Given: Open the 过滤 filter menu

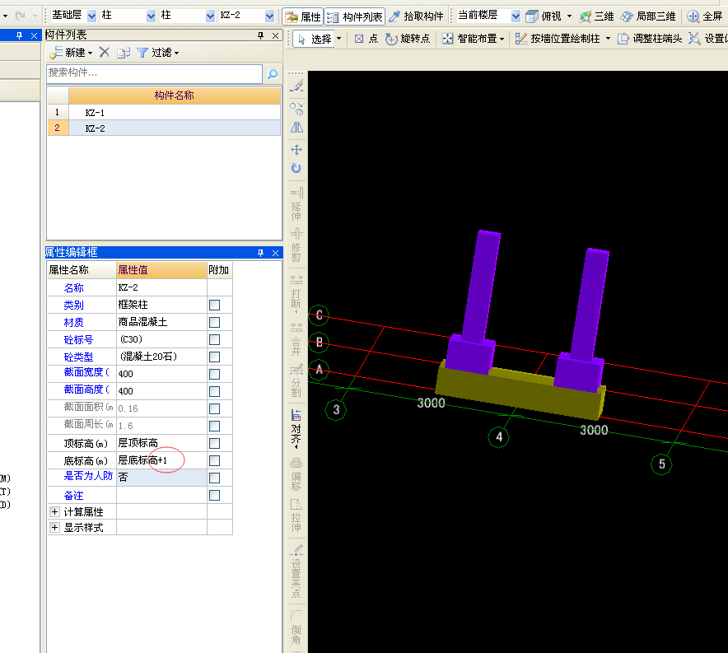Looking at the screenshot, I should (157, 52).
